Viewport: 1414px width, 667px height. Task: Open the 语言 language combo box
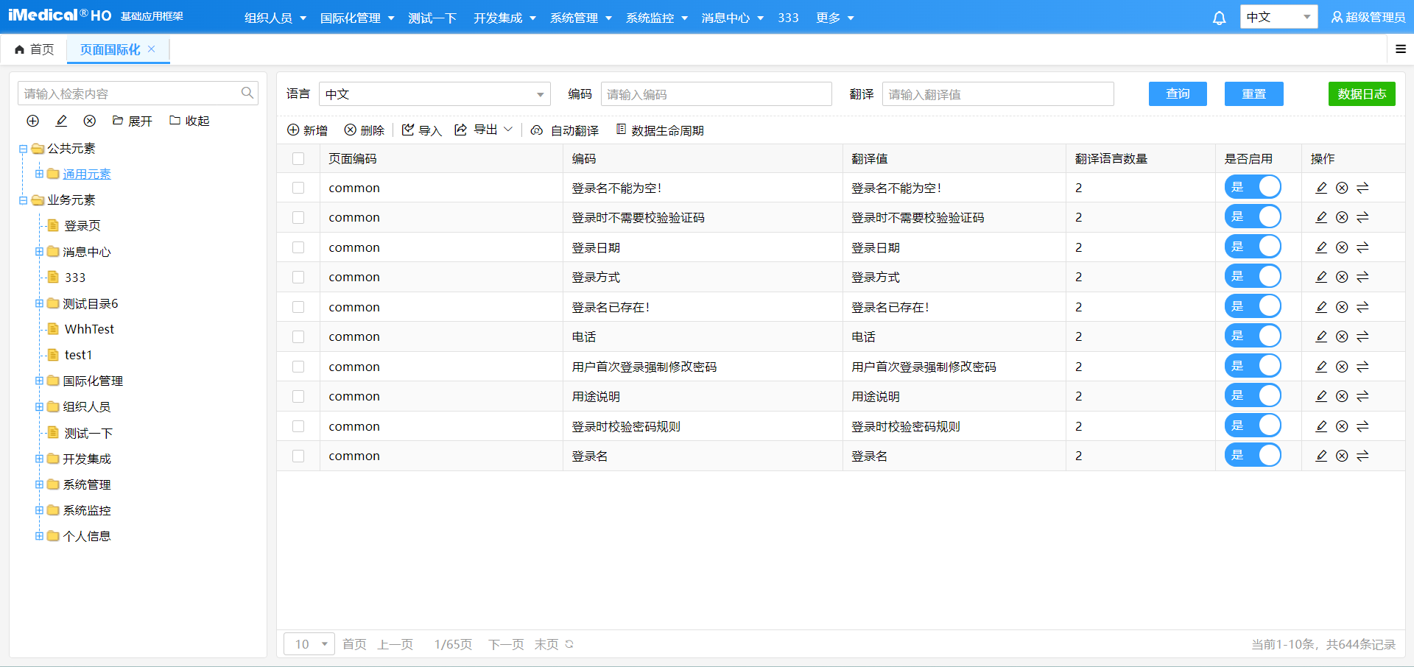pyautogui.click(x=435, y=94)
